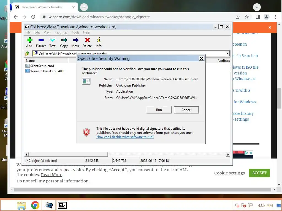Open the Read More cookie link
This screenshot has height=211, width=282.
[x=51, y=174]
